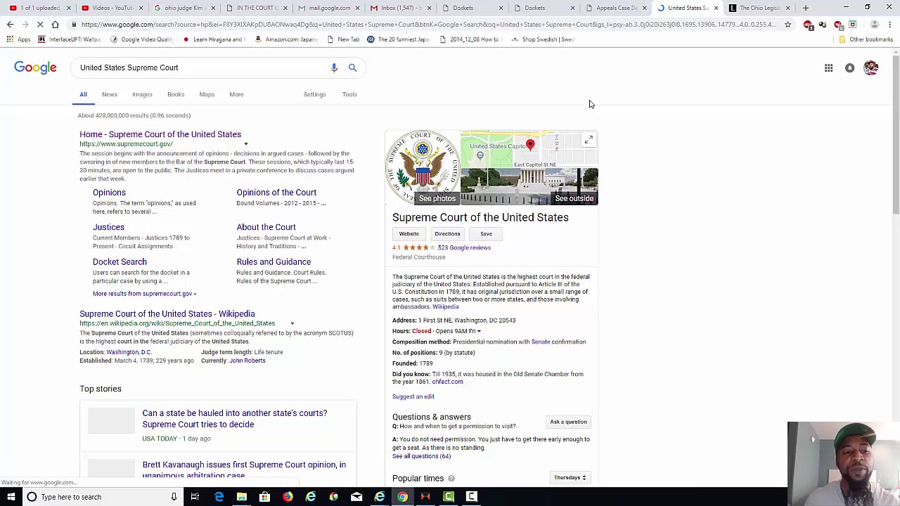The image size is (900, 506).
Task: Click the Cortana microphone in taskbar
Action: click(174, 497)
